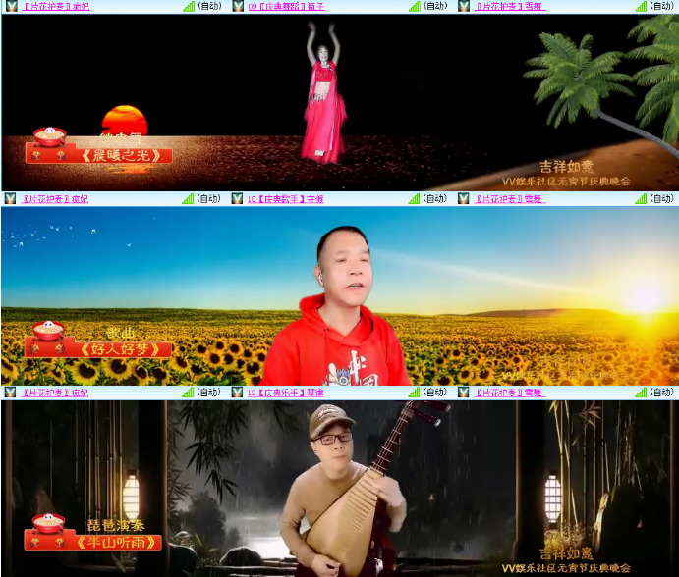Viewport: 679px width, 577px height.
Task: Click 疯妃 signal bars in the 好人好梦 row
Action: [188, 199]
